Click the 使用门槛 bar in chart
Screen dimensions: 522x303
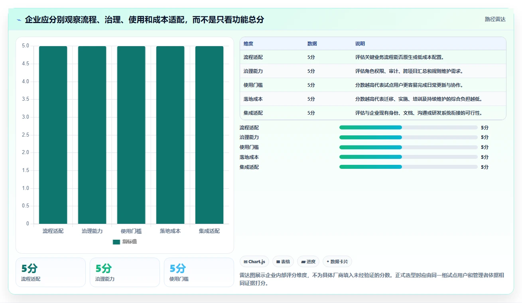pyautogui.click(x=131, y=135)
